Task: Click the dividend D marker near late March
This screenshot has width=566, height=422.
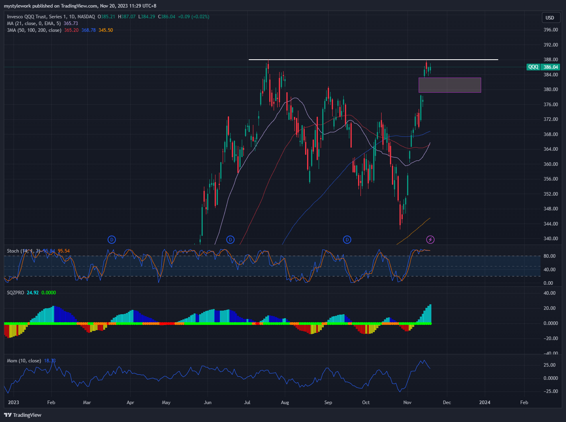Action: (112, 239)
